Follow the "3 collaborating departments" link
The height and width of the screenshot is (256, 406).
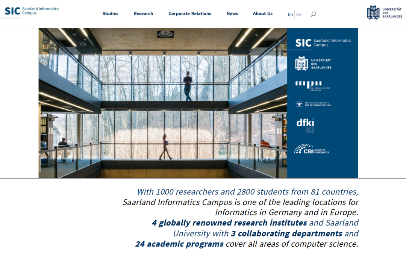click(286, 233)
